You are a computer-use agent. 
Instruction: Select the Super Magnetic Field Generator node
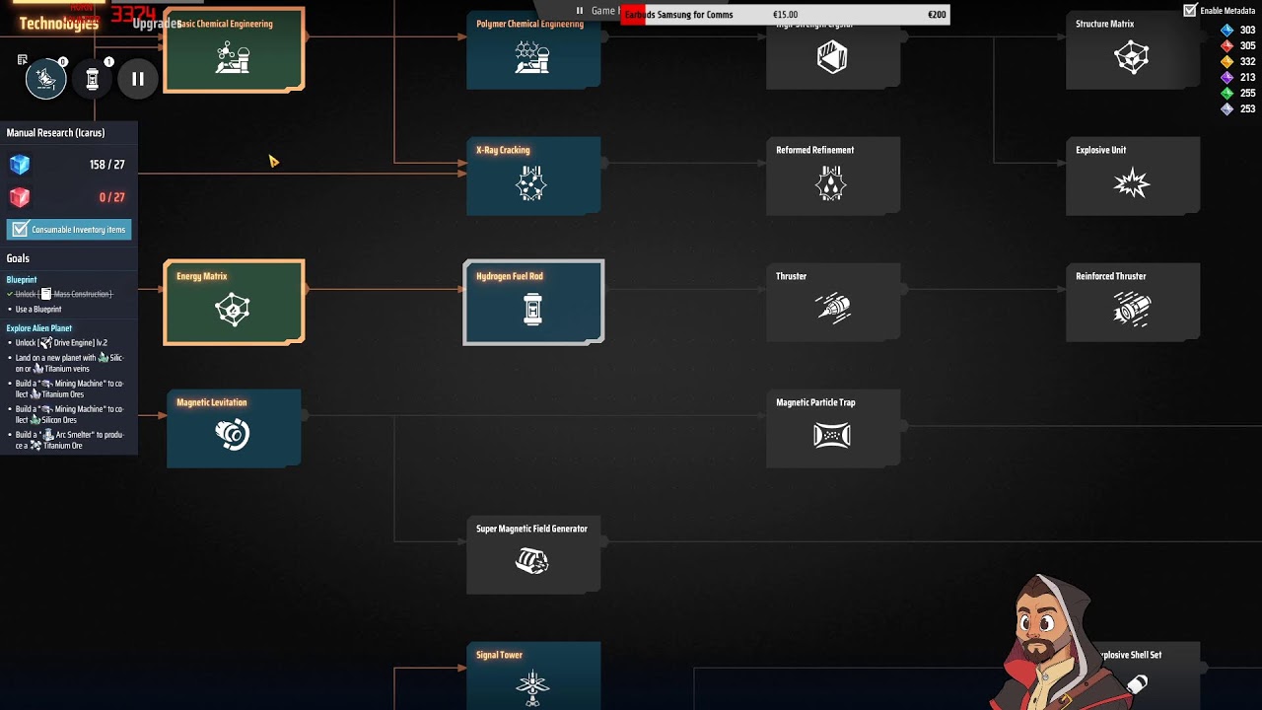[533, 554]
